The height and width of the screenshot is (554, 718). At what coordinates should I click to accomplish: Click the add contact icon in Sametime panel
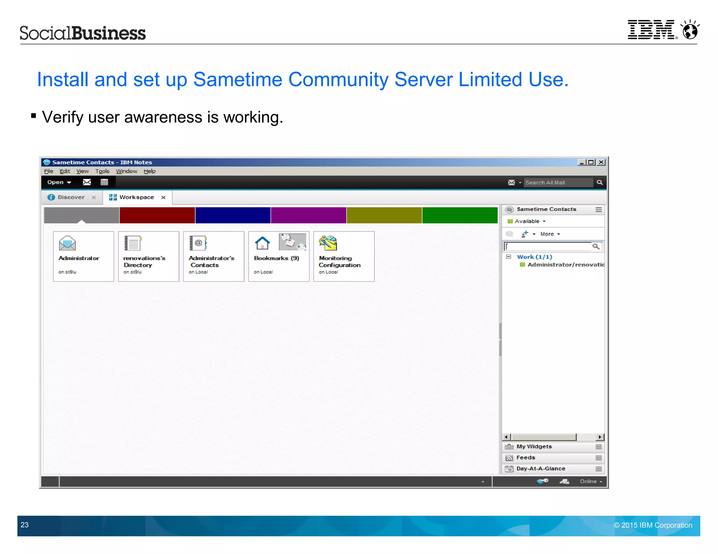coord(525,234)
